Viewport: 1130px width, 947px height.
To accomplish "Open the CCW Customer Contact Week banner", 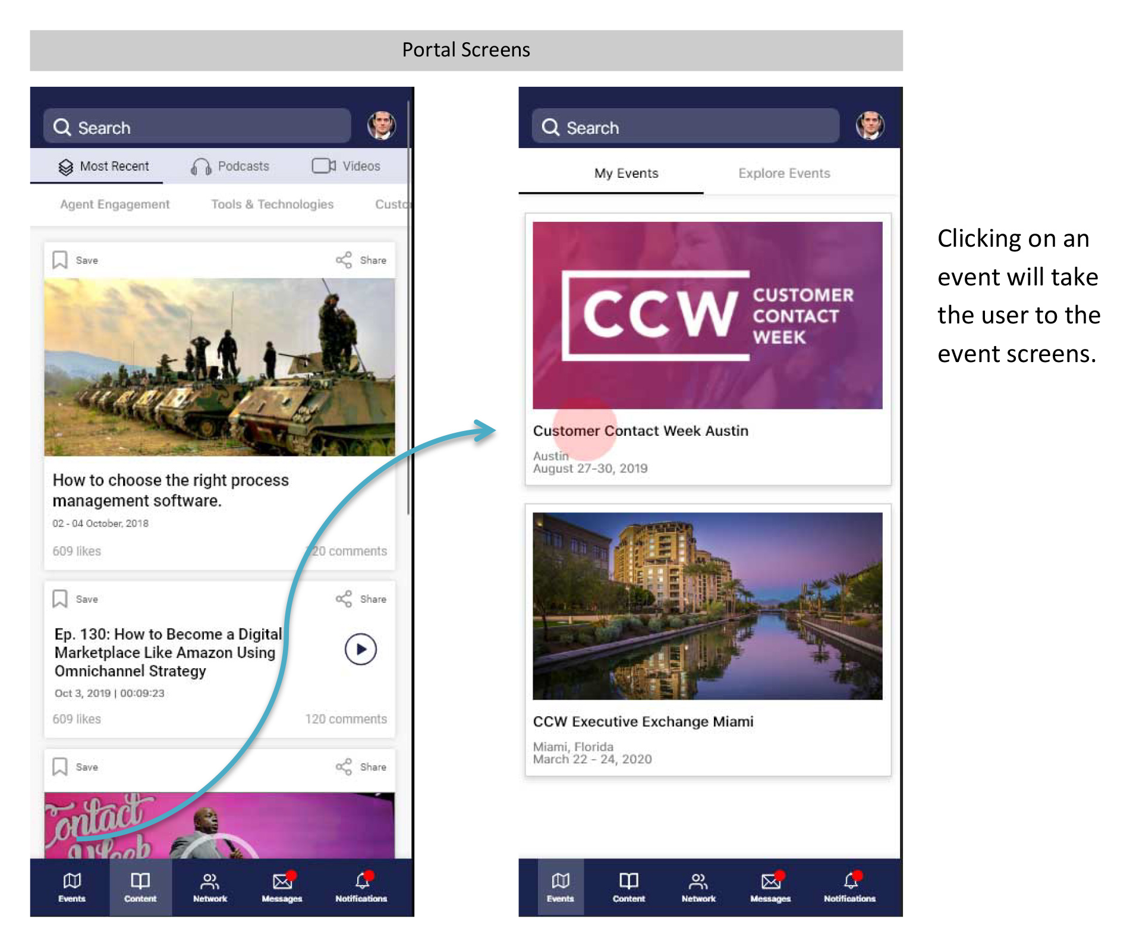I will pos(707,315).
